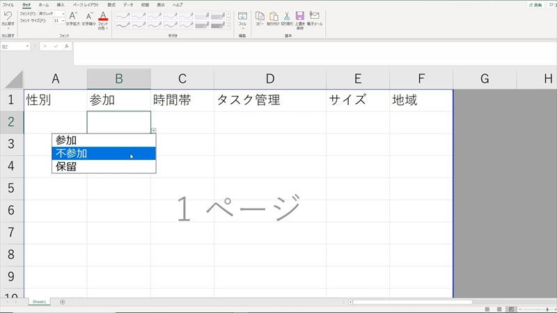Expand the Name Box dropdown arrow
Image resolution: width=557 pixels, height=313 pixels.
point(28,47)
